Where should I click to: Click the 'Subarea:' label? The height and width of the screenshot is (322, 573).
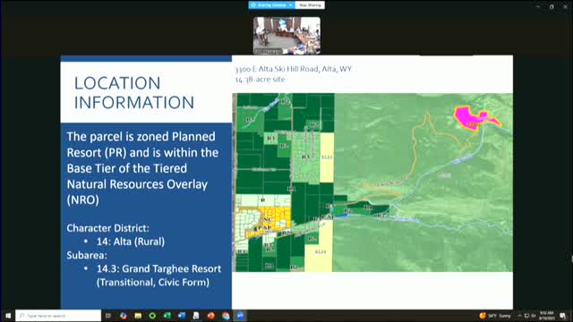click(87, 255)
